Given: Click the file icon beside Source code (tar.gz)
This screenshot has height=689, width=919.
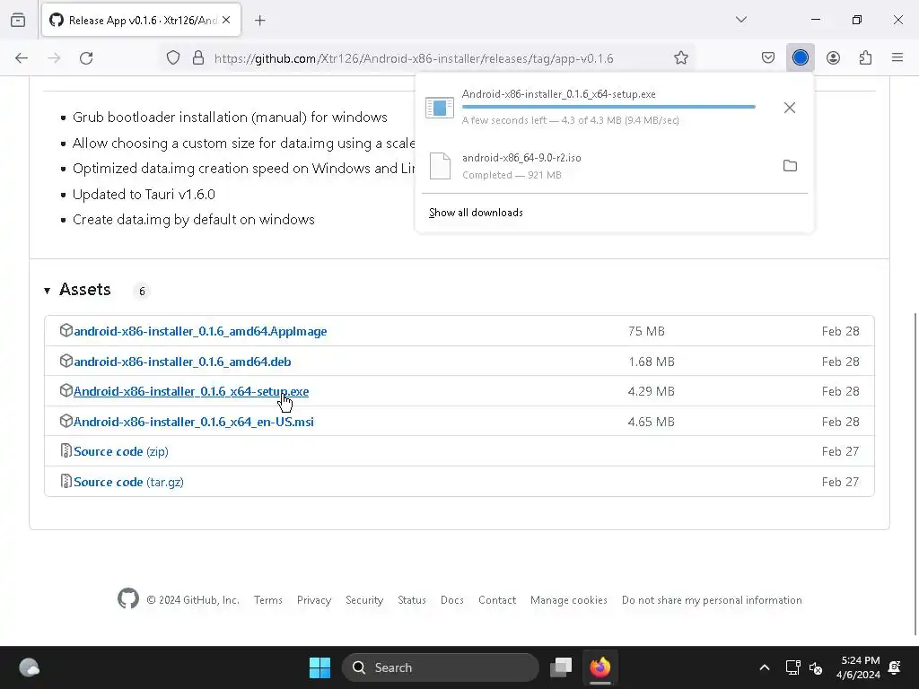Looking at the screenshot, I should pyautogui.click(x=66, y=481).
